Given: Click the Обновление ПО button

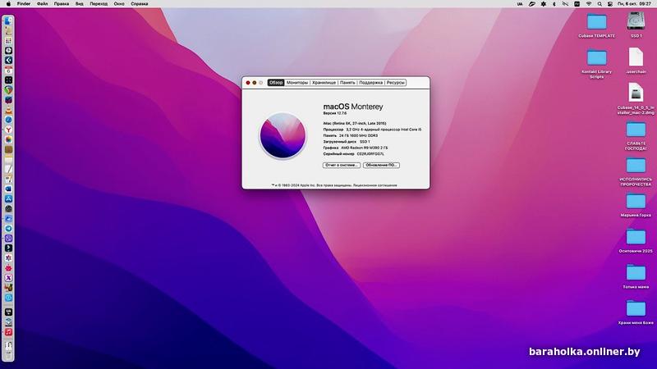Looking at the screenshot, I should pyautogui.click(x=381, y=165).
